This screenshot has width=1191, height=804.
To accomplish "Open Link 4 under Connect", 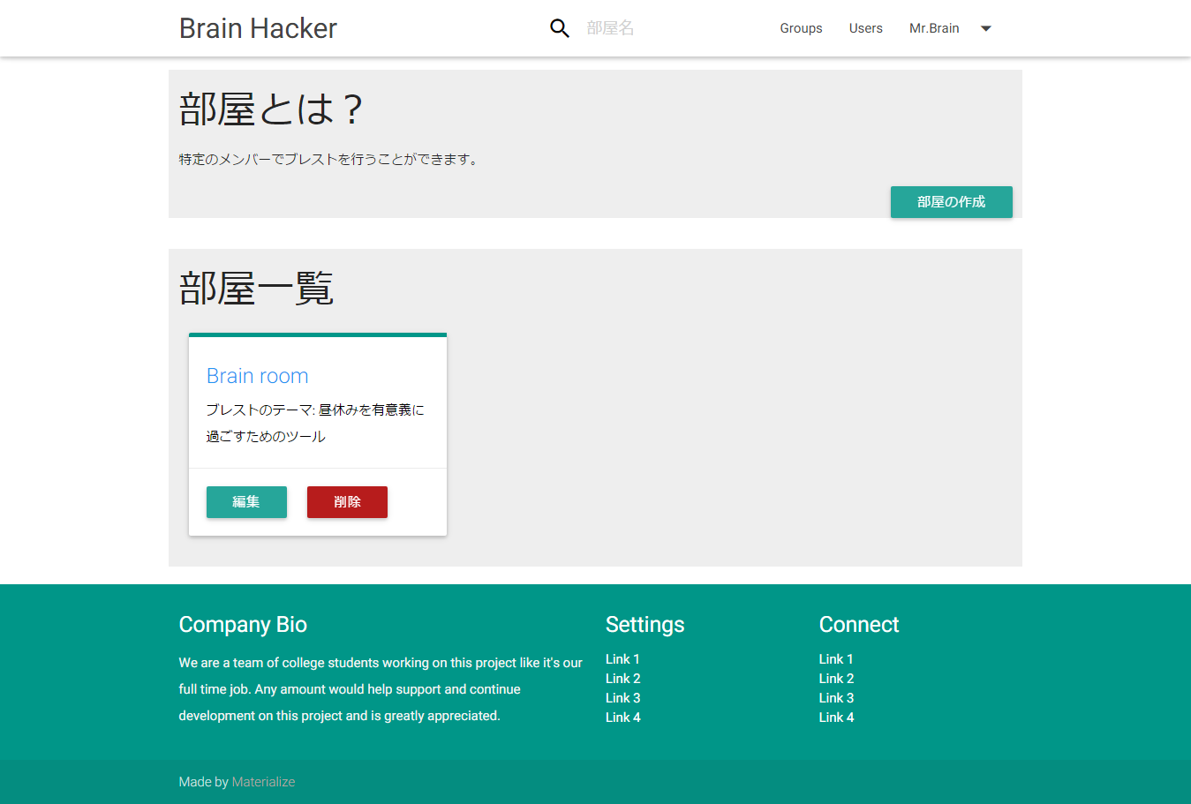I will click(836, 718).
